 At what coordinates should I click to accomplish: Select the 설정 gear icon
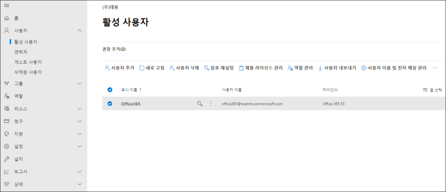pos(6,146)
